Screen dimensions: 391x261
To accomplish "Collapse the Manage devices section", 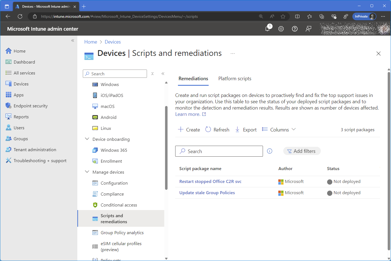I will tap(87, 172).
